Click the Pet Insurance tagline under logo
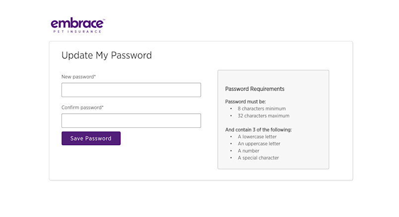 77,31
